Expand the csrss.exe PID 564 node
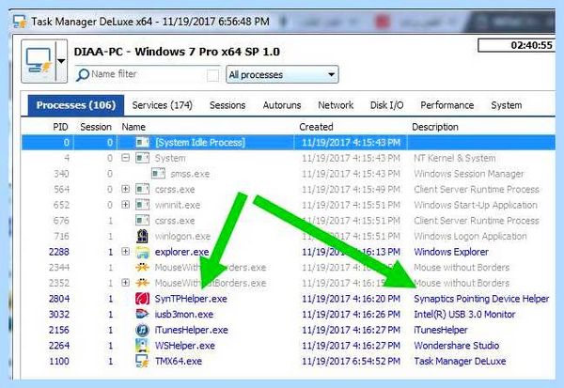The width and height of the screenshot is (564, 388). [x=125, y=189]
